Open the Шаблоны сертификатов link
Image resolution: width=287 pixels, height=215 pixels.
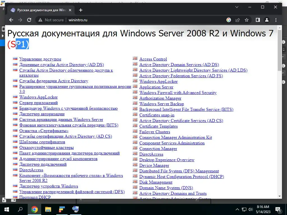tap(42, 142)
